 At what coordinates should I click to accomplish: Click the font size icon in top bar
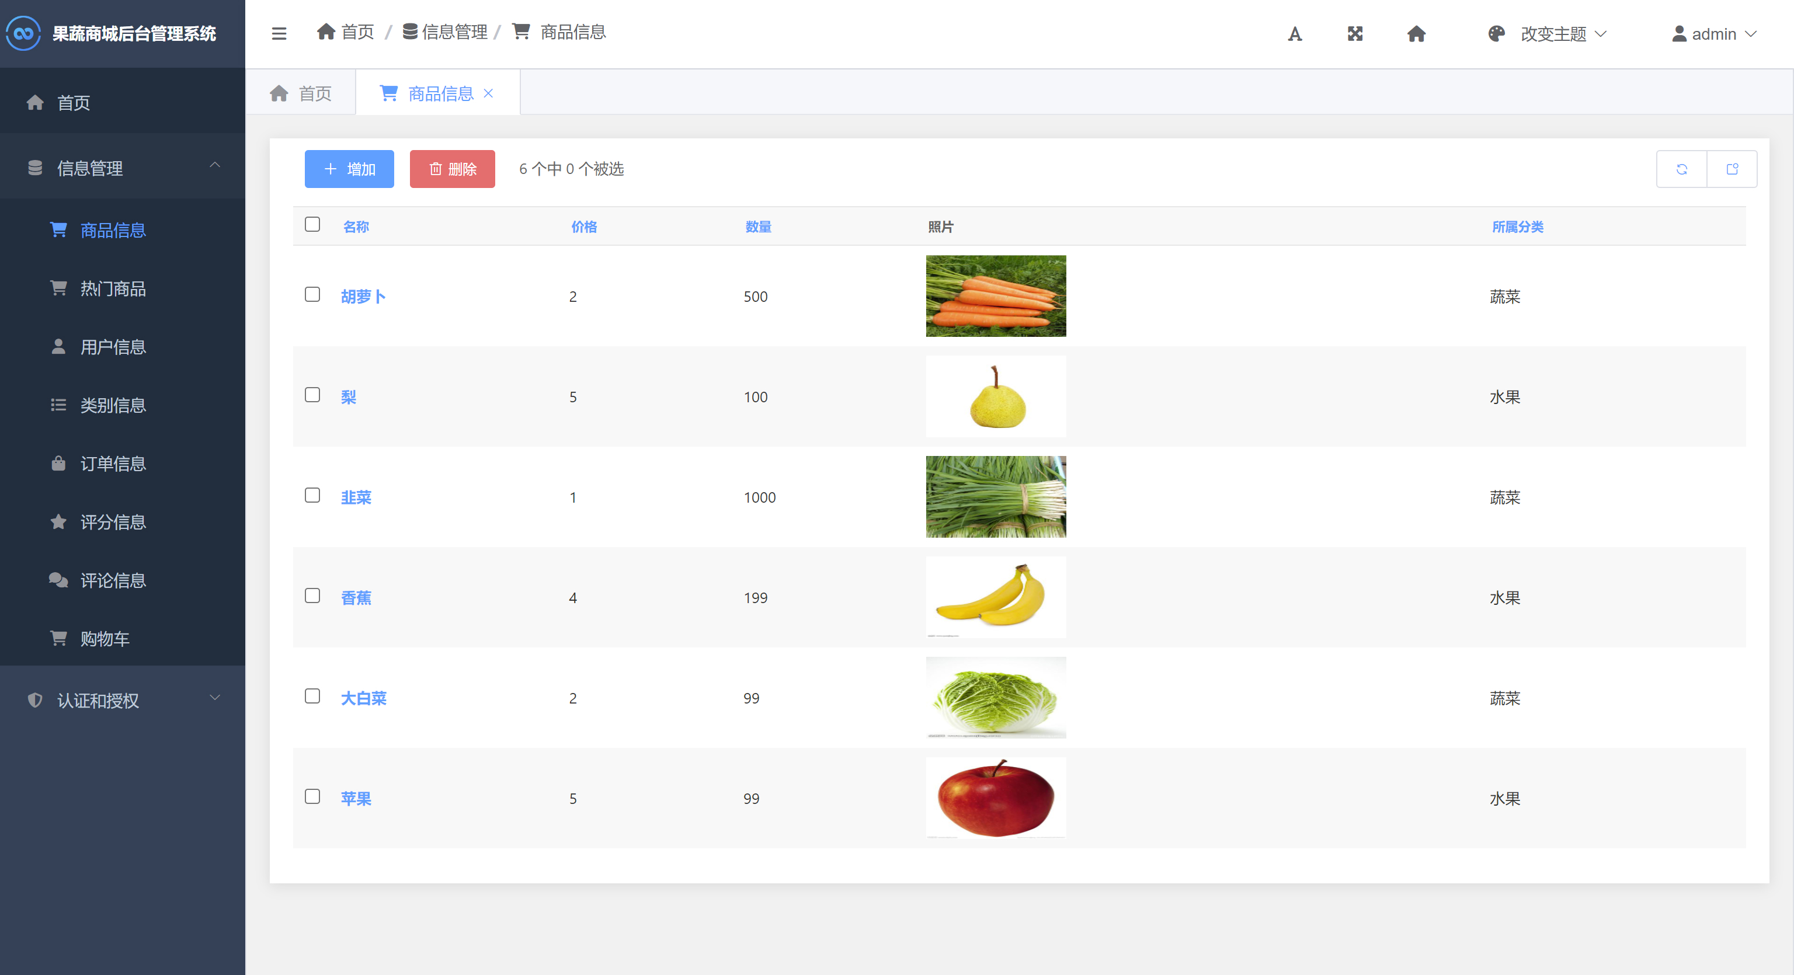pyautogui.click(x=1294, y=33)
